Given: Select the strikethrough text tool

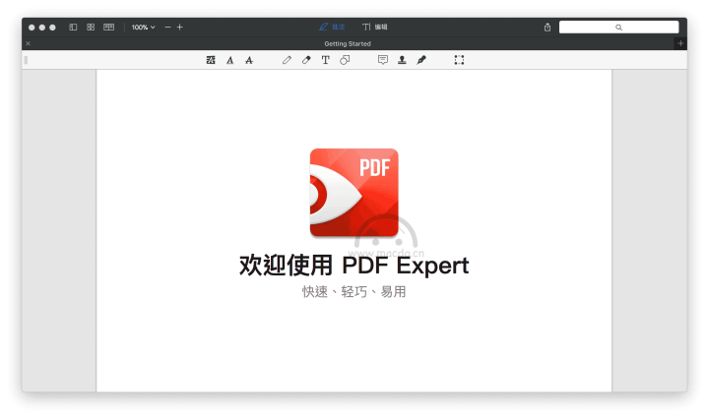Looking at the screenshot, I should [249, 60].
